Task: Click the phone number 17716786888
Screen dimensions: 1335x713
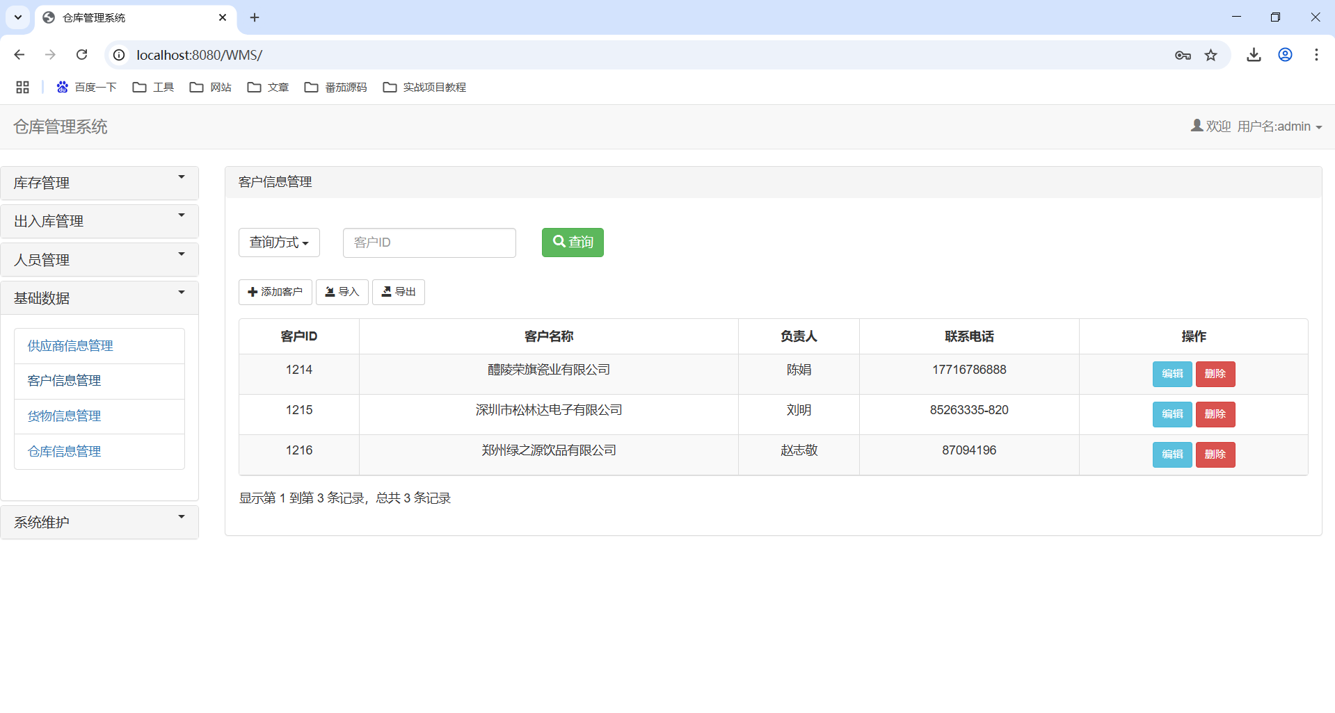Action: [x=969, y=370]
